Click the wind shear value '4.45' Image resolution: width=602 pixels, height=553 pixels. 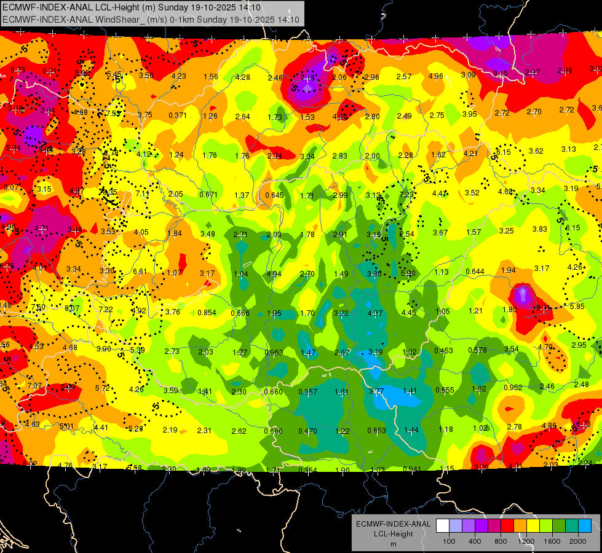(x=408, y=312)
